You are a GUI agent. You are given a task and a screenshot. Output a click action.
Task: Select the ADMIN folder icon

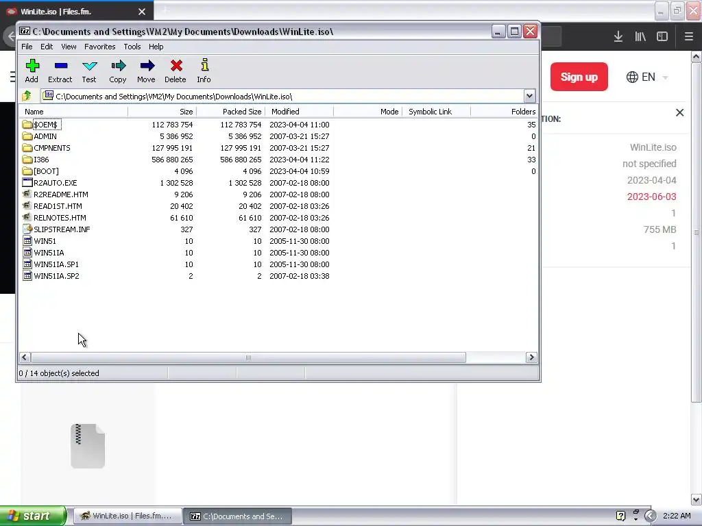(x=27, y=136)
